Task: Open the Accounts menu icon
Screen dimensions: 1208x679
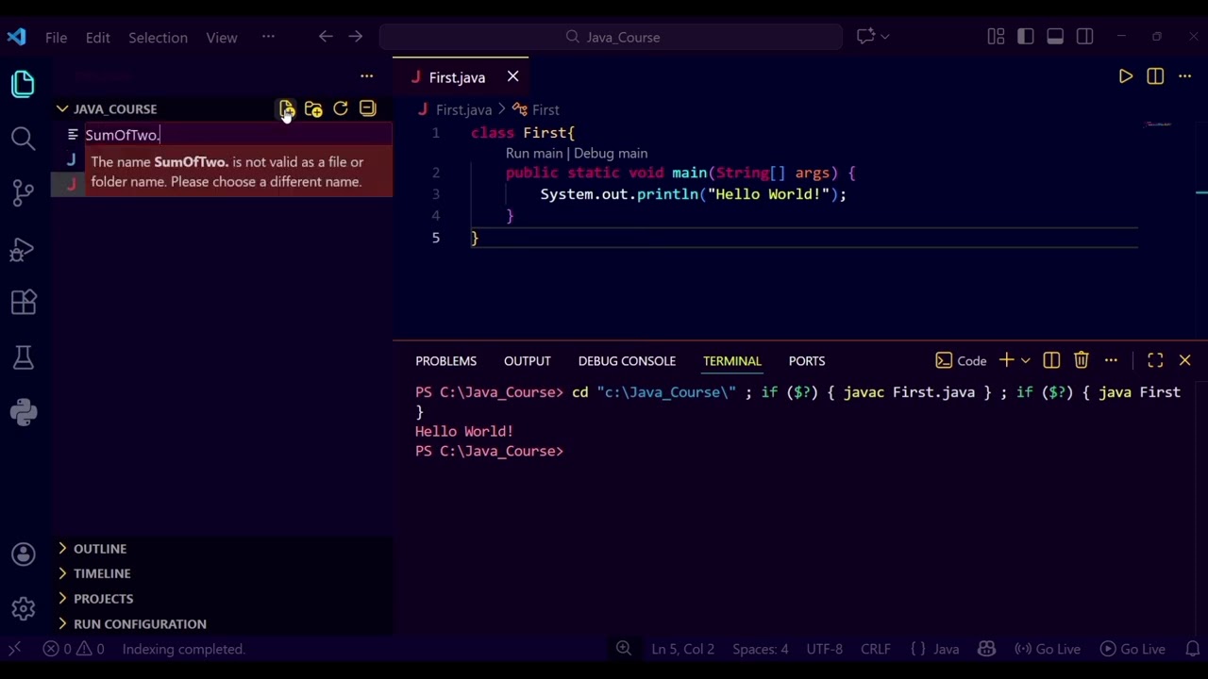Action: [x=24, y=555]
